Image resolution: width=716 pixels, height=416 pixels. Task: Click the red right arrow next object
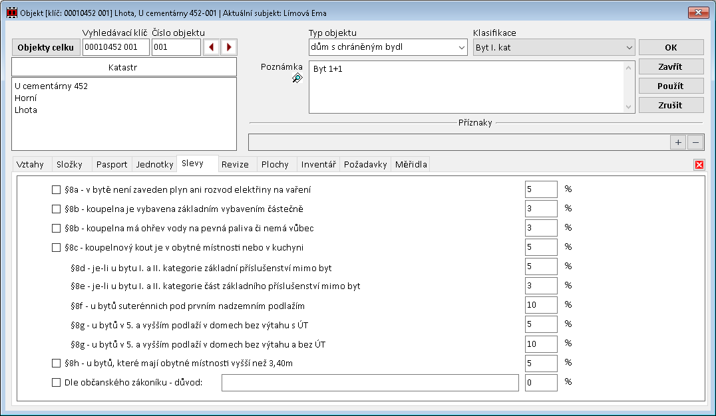tap(229, 47)
